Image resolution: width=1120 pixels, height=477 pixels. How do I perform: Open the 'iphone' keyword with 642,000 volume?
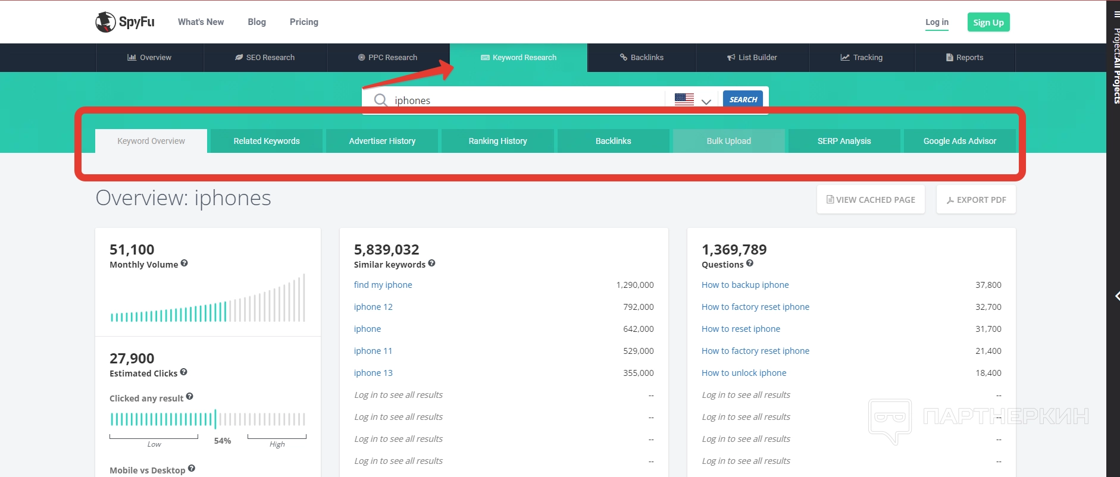(367, 329)
